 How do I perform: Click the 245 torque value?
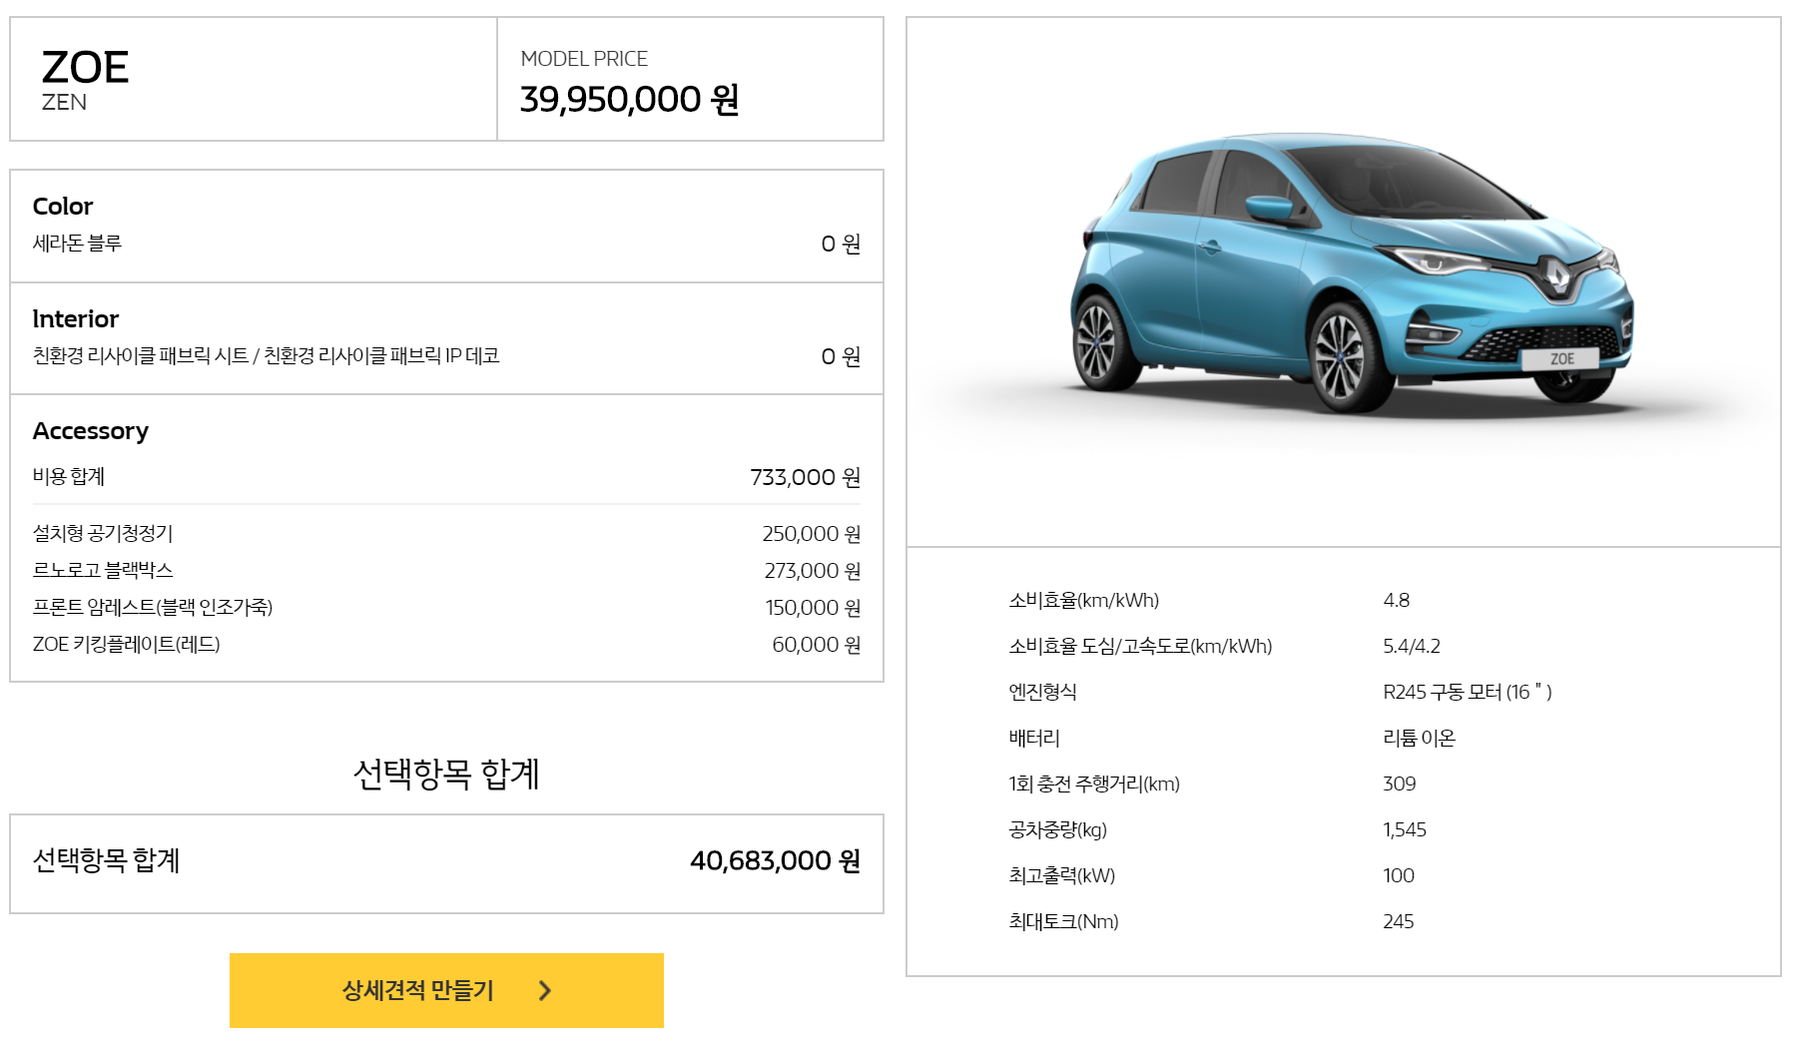(1398, 921)
